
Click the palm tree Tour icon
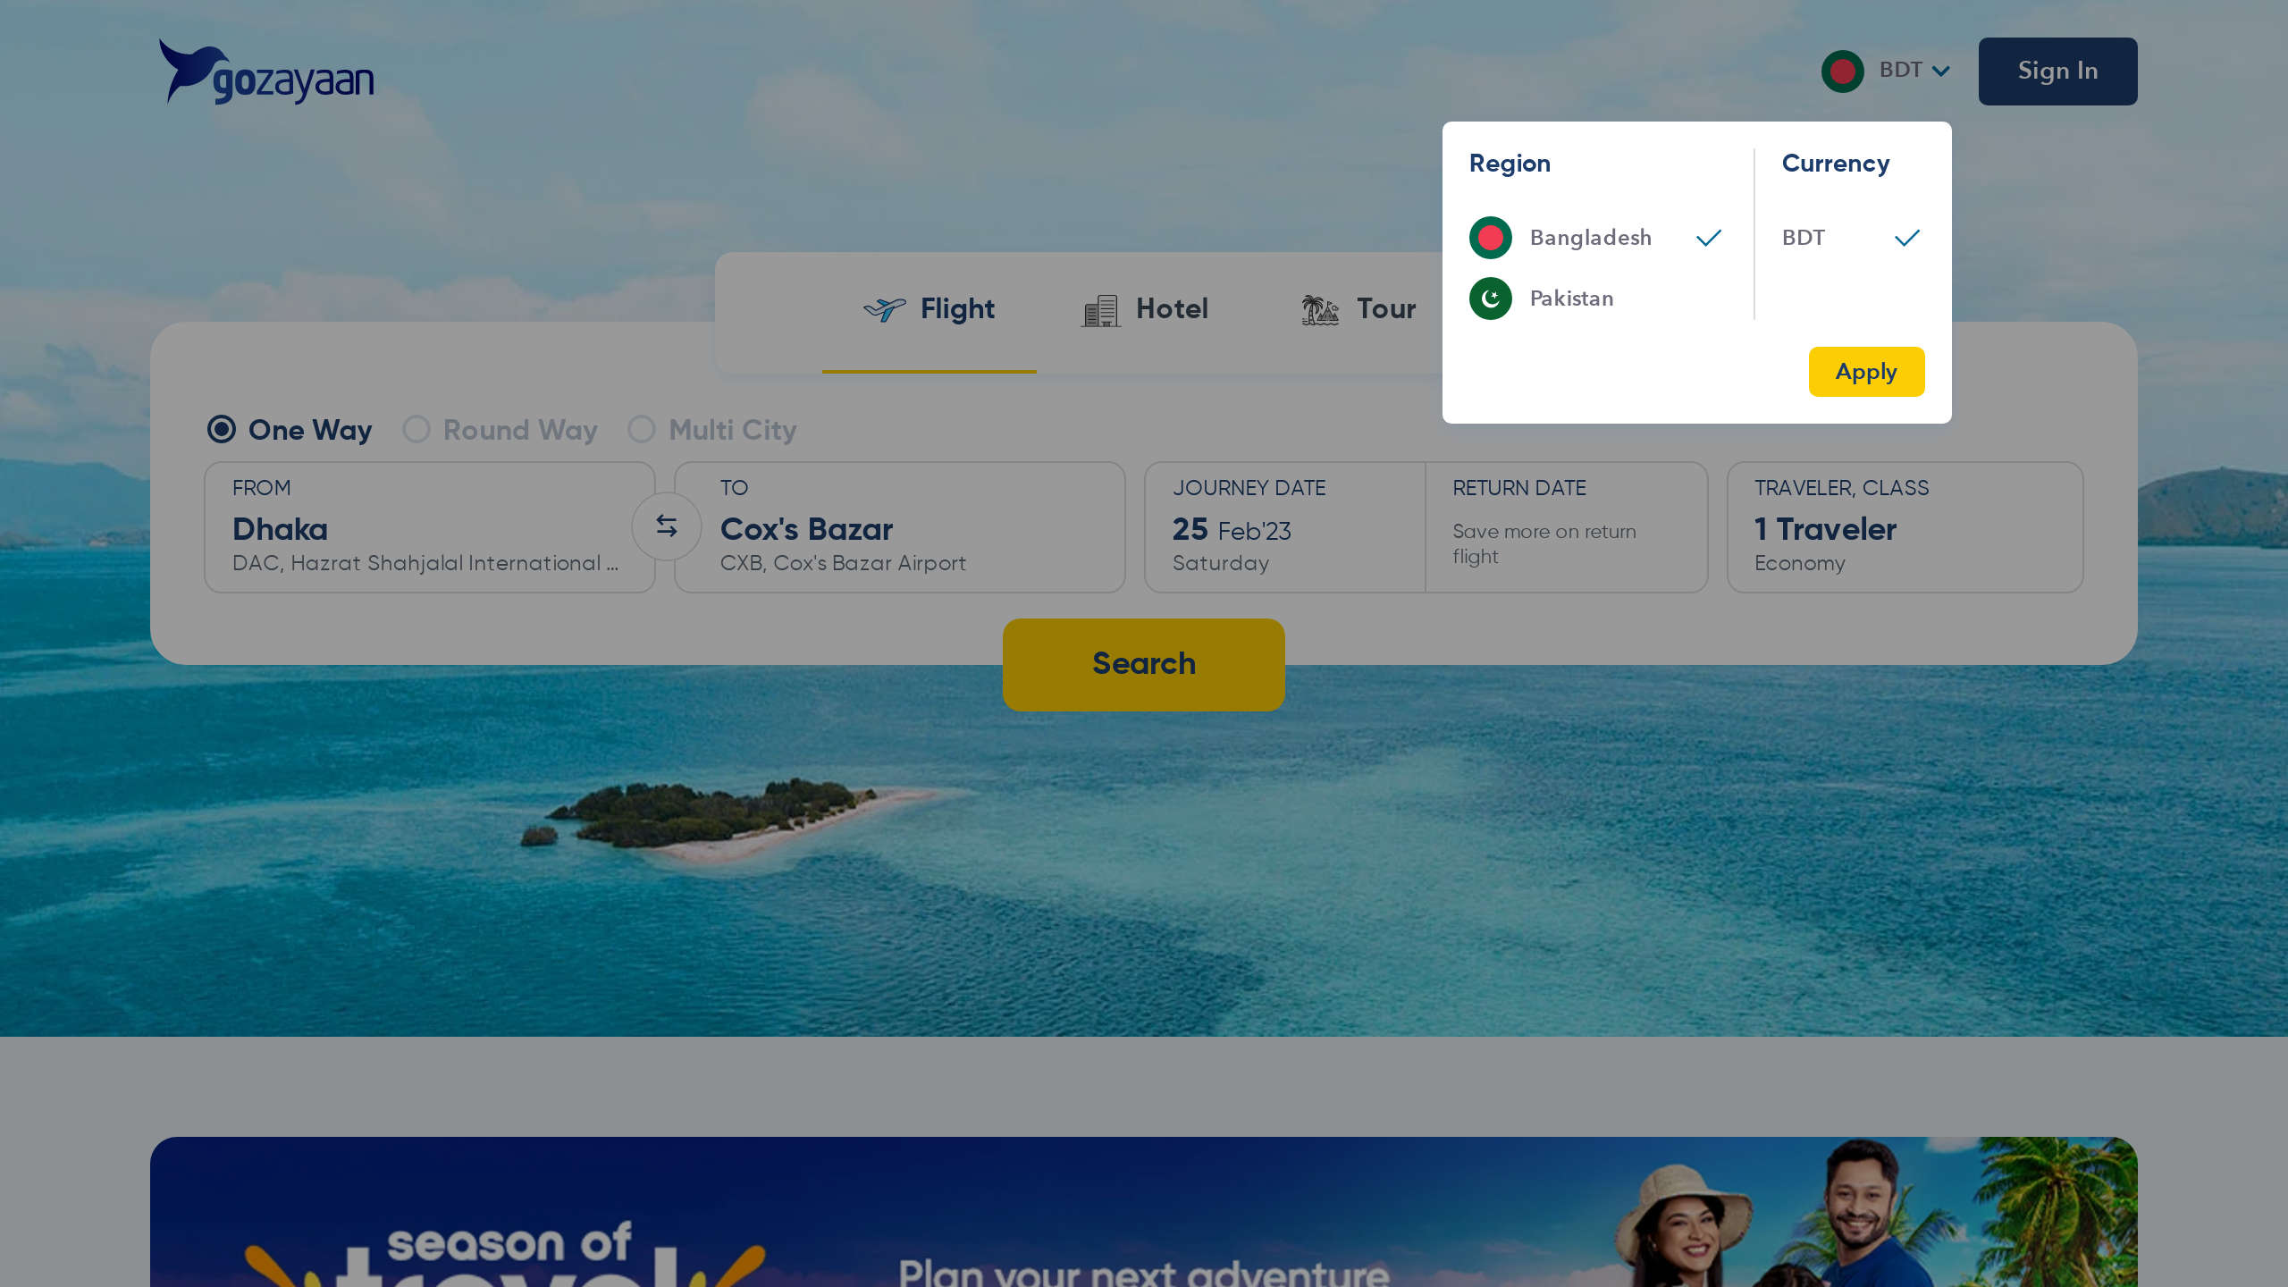[1320, 310]
